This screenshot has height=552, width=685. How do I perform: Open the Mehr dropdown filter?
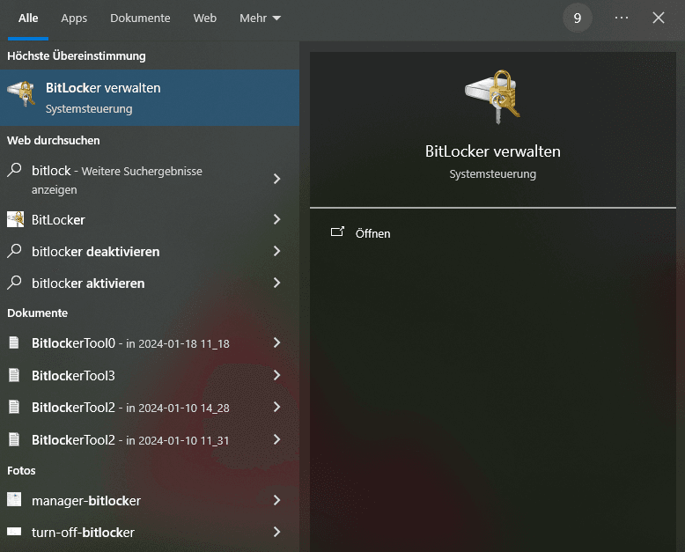[x=260, y=18]
